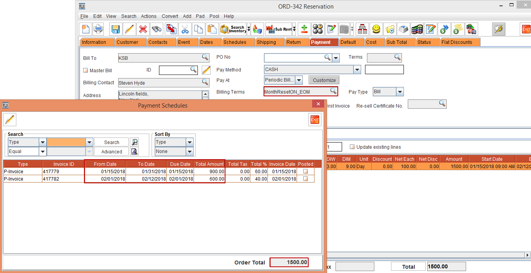Switch to the Shipping tab
This screenshot has width=531, height=273.
[266, 42]
